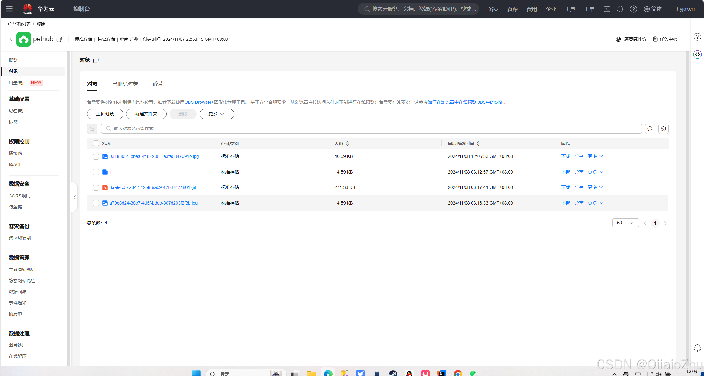The height and width of the screenshot is (376, 704).
Task: Open the hamburger menu in top bar
Action: click(9, 9)
